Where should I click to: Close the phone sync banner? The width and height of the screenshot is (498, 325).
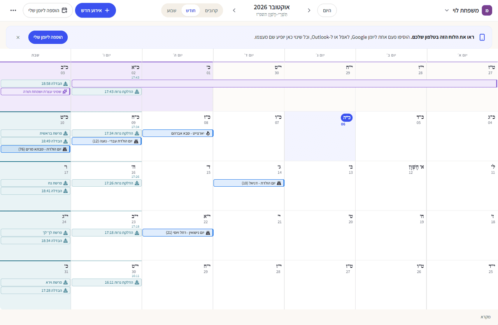pos(18,37)
